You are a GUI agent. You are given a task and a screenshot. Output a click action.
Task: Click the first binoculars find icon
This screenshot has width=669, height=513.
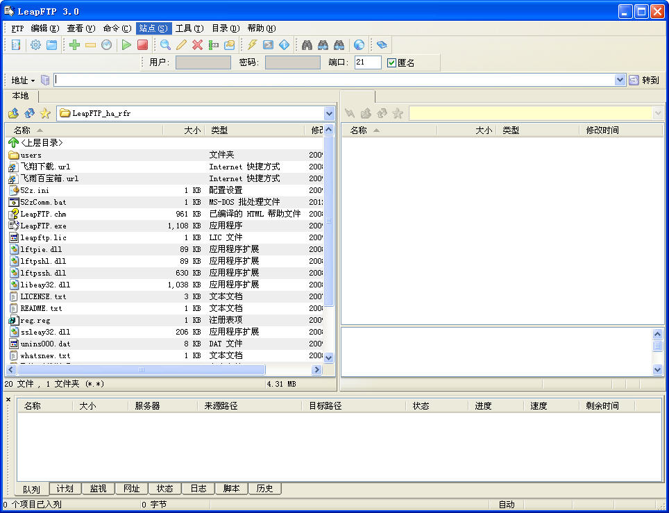point(307,44)
